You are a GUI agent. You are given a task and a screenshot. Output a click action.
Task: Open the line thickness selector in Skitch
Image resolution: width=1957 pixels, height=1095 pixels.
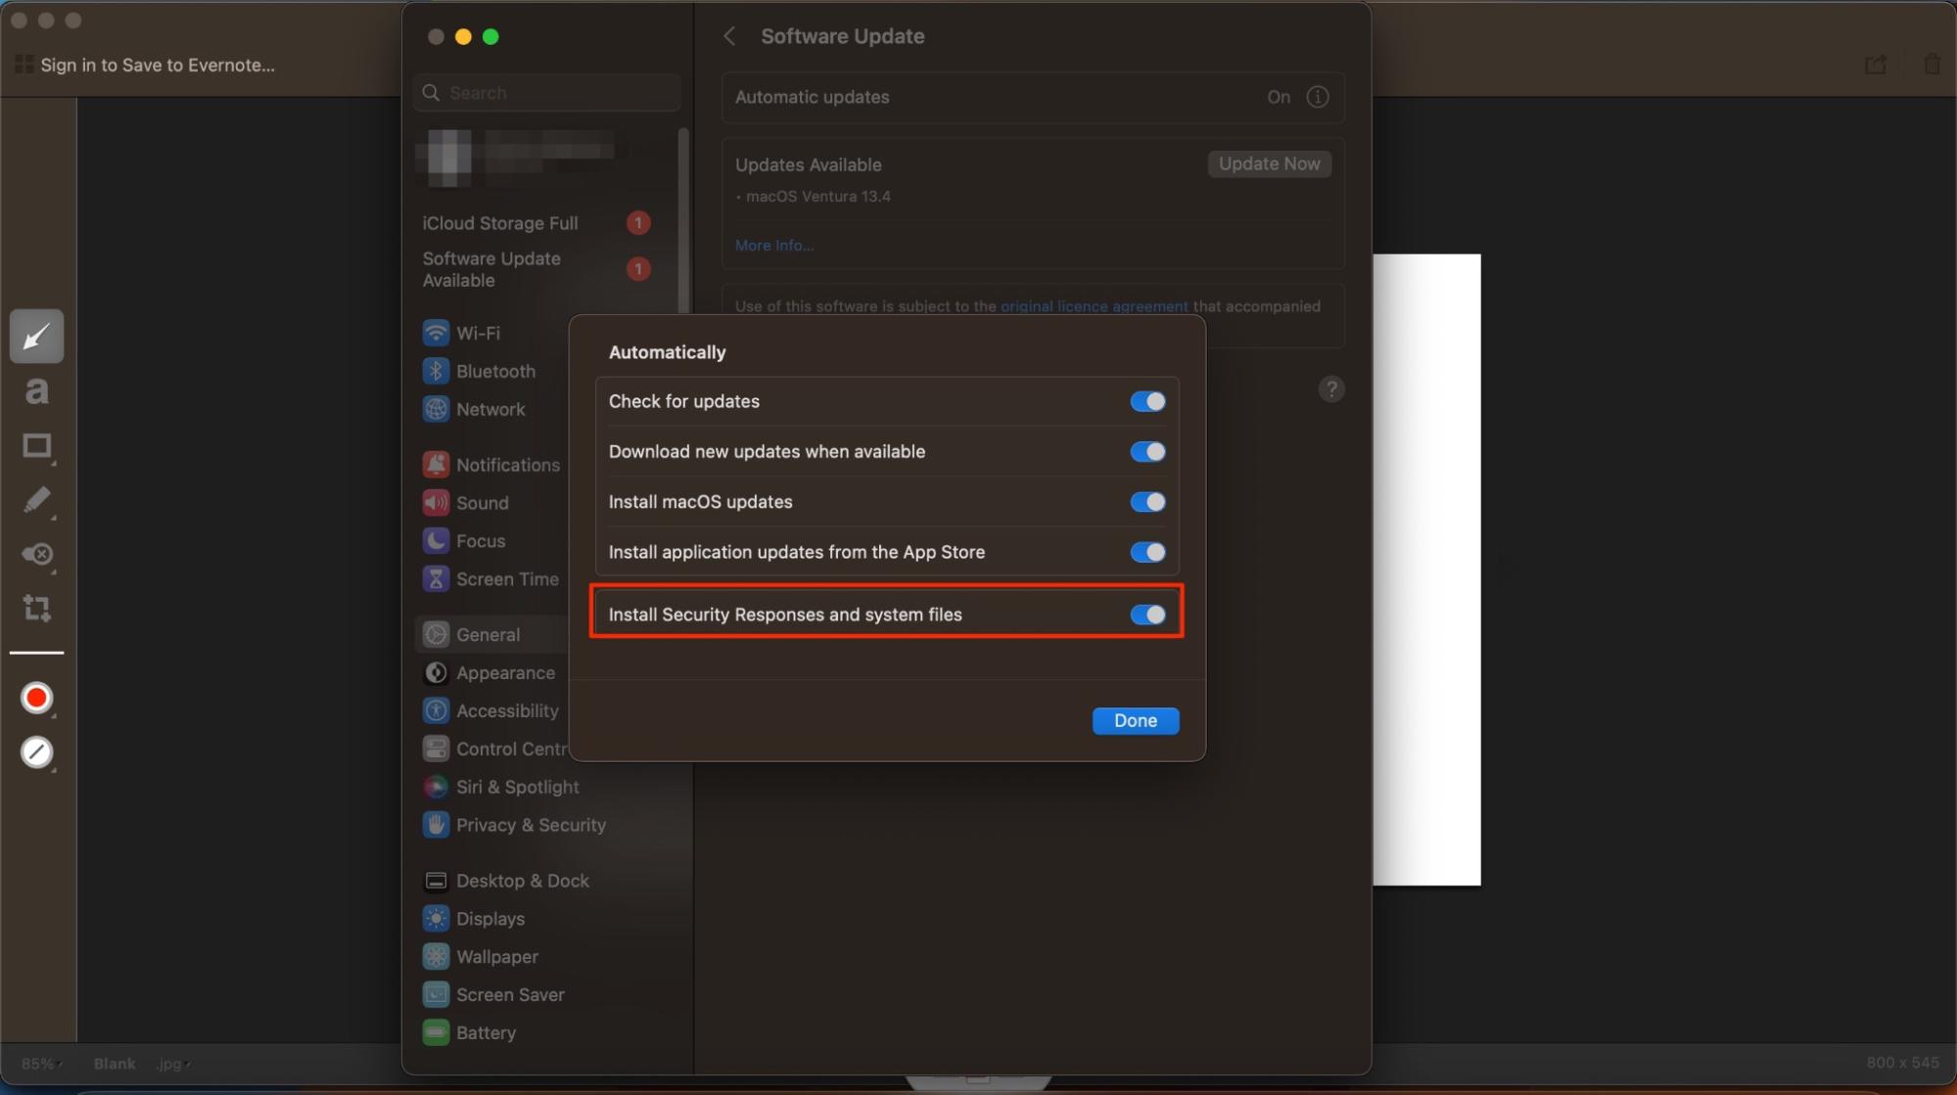pyautogui.click(x=36, y=753)
